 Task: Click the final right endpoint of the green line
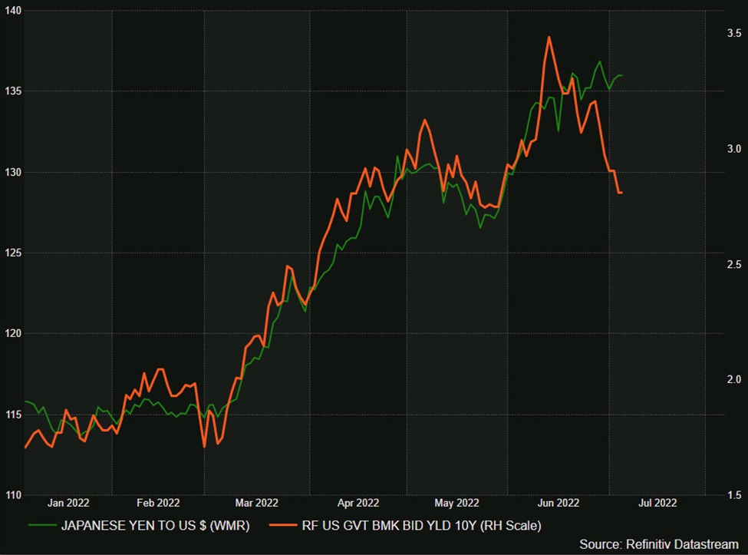pyautogui.click(x=621, y=75)
